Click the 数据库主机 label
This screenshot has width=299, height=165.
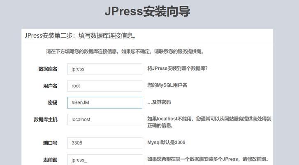pyautogui.click(x=46, y=120)
